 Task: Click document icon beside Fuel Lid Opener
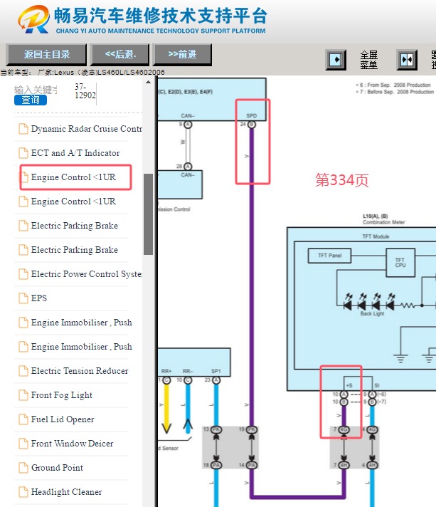click(23, 419)
